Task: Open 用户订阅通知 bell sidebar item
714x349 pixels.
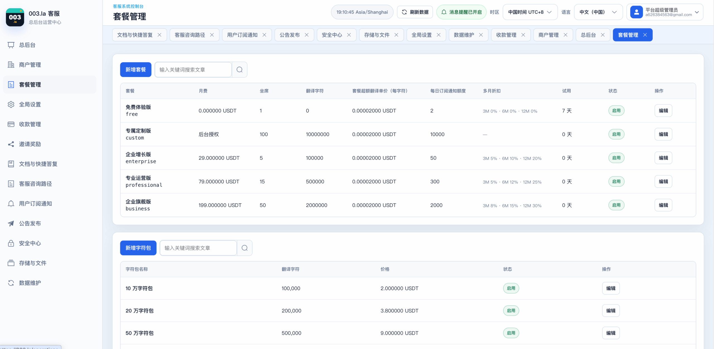Action: pos(50,204)
